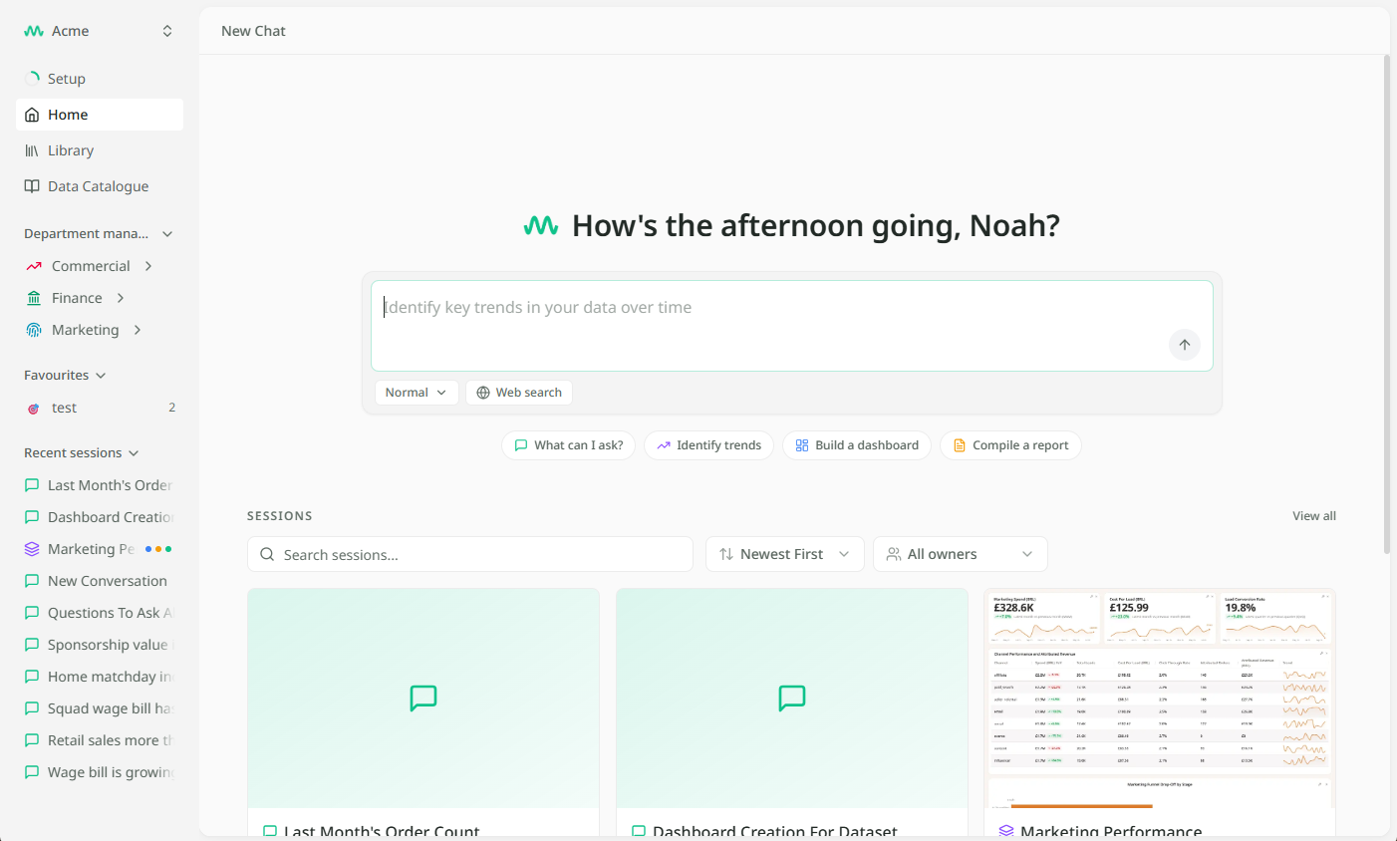The image size is (1397, 841).
Task: Open the Newest First sort dropdown
Action: [784, 554]
